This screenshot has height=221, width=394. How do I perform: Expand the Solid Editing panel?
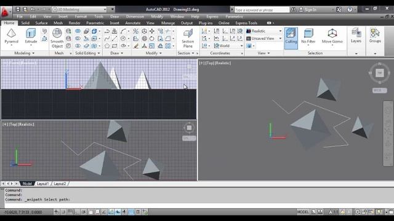[x=87, y=53]
